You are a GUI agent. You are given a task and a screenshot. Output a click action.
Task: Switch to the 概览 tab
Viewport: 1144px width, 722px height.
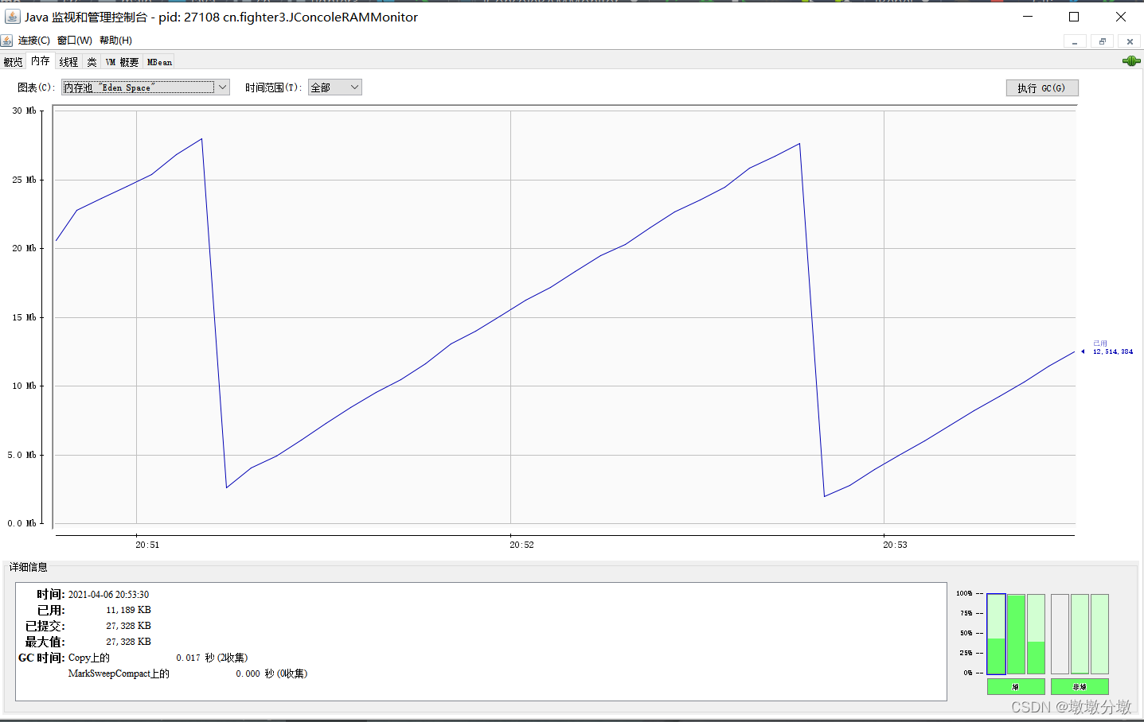click(x=14, y=62)
